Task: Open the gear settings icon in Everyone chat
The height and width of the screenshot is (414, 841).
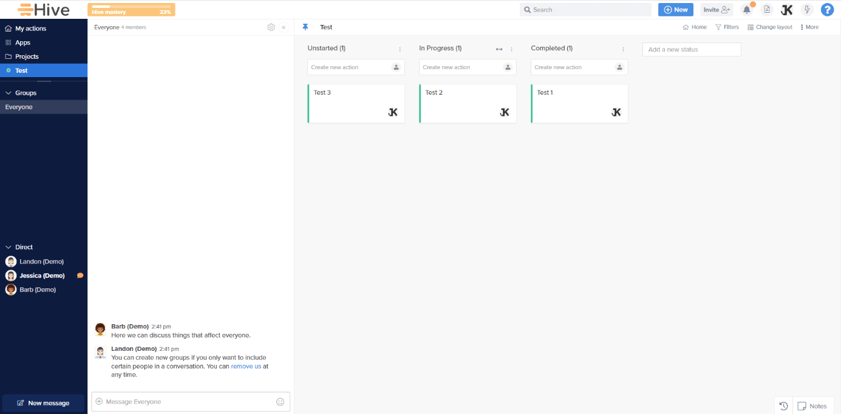Action: 271,27
